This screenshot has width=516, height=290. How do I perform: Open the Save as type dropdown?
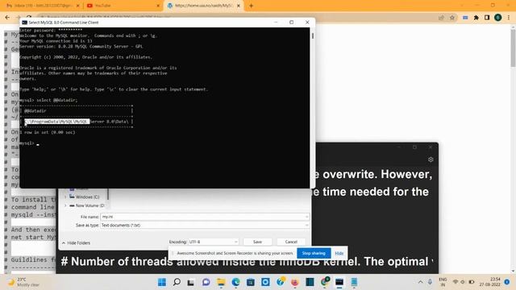point(205,226)
